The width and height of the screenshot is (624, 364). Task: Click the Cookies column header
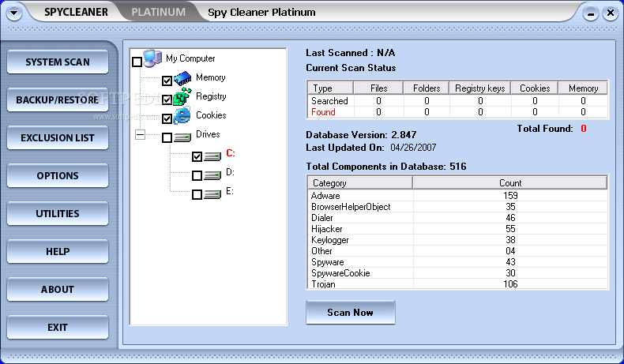(x=535, y=88)
